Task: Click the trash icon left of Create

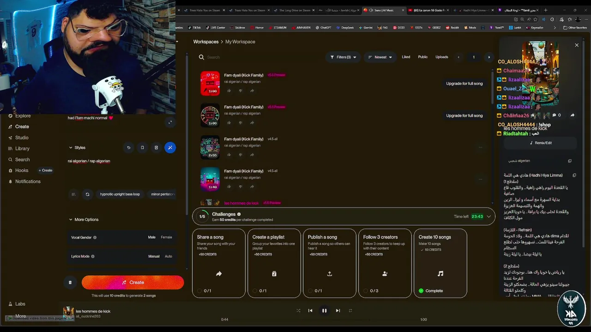Action: (x=70, y=282)
